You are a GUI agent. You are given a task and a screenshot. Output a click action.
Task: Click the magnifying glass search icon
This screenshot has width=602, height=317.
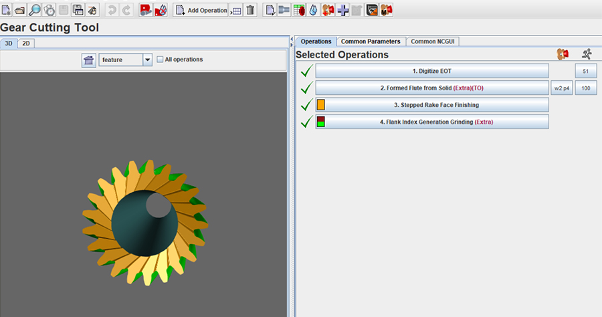tap(35, 10)
